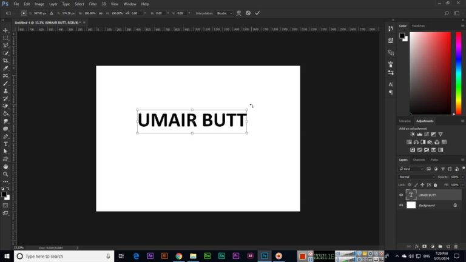The image size is (466, 262).
Task: Select the Horizontal Type tool
Action: pos(5,144)
